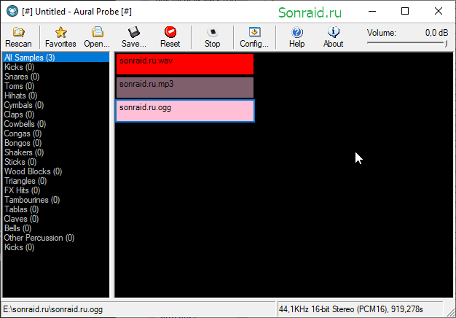Open the Favorites star icon
The width and height of the screenshot is (456, 318).
pyautogui.click(x=60, y=32)
